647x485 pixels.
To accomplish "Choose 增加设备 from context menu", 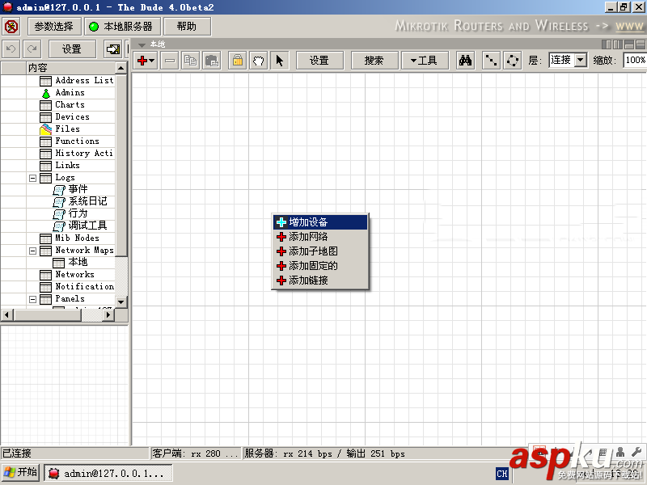I will point(320,222).
